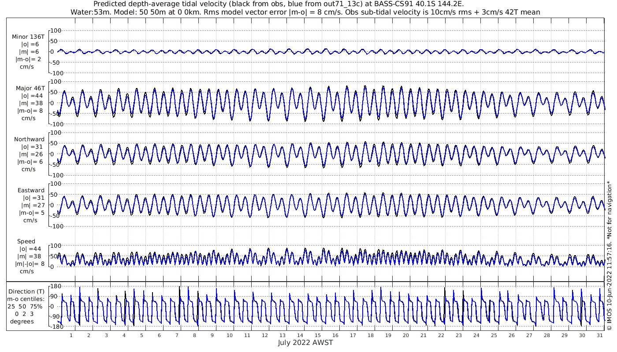Select the 'Speed' panel label
The width and height of the screenshot is (617, 352).
tap(26, 242)
